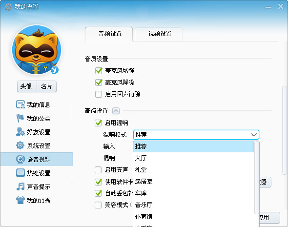Toggle 使用软件 checkbox

click(98, 182)
